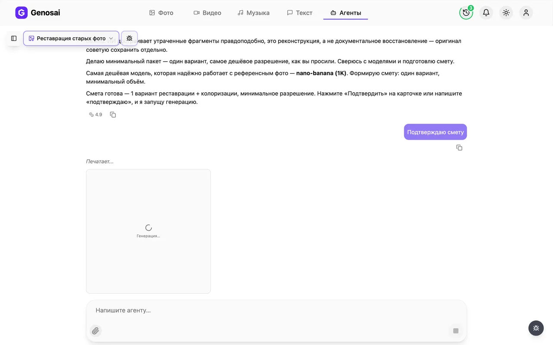Go to the Текст tab
Viewport: 553px width, 345px height.
(300, 13)
